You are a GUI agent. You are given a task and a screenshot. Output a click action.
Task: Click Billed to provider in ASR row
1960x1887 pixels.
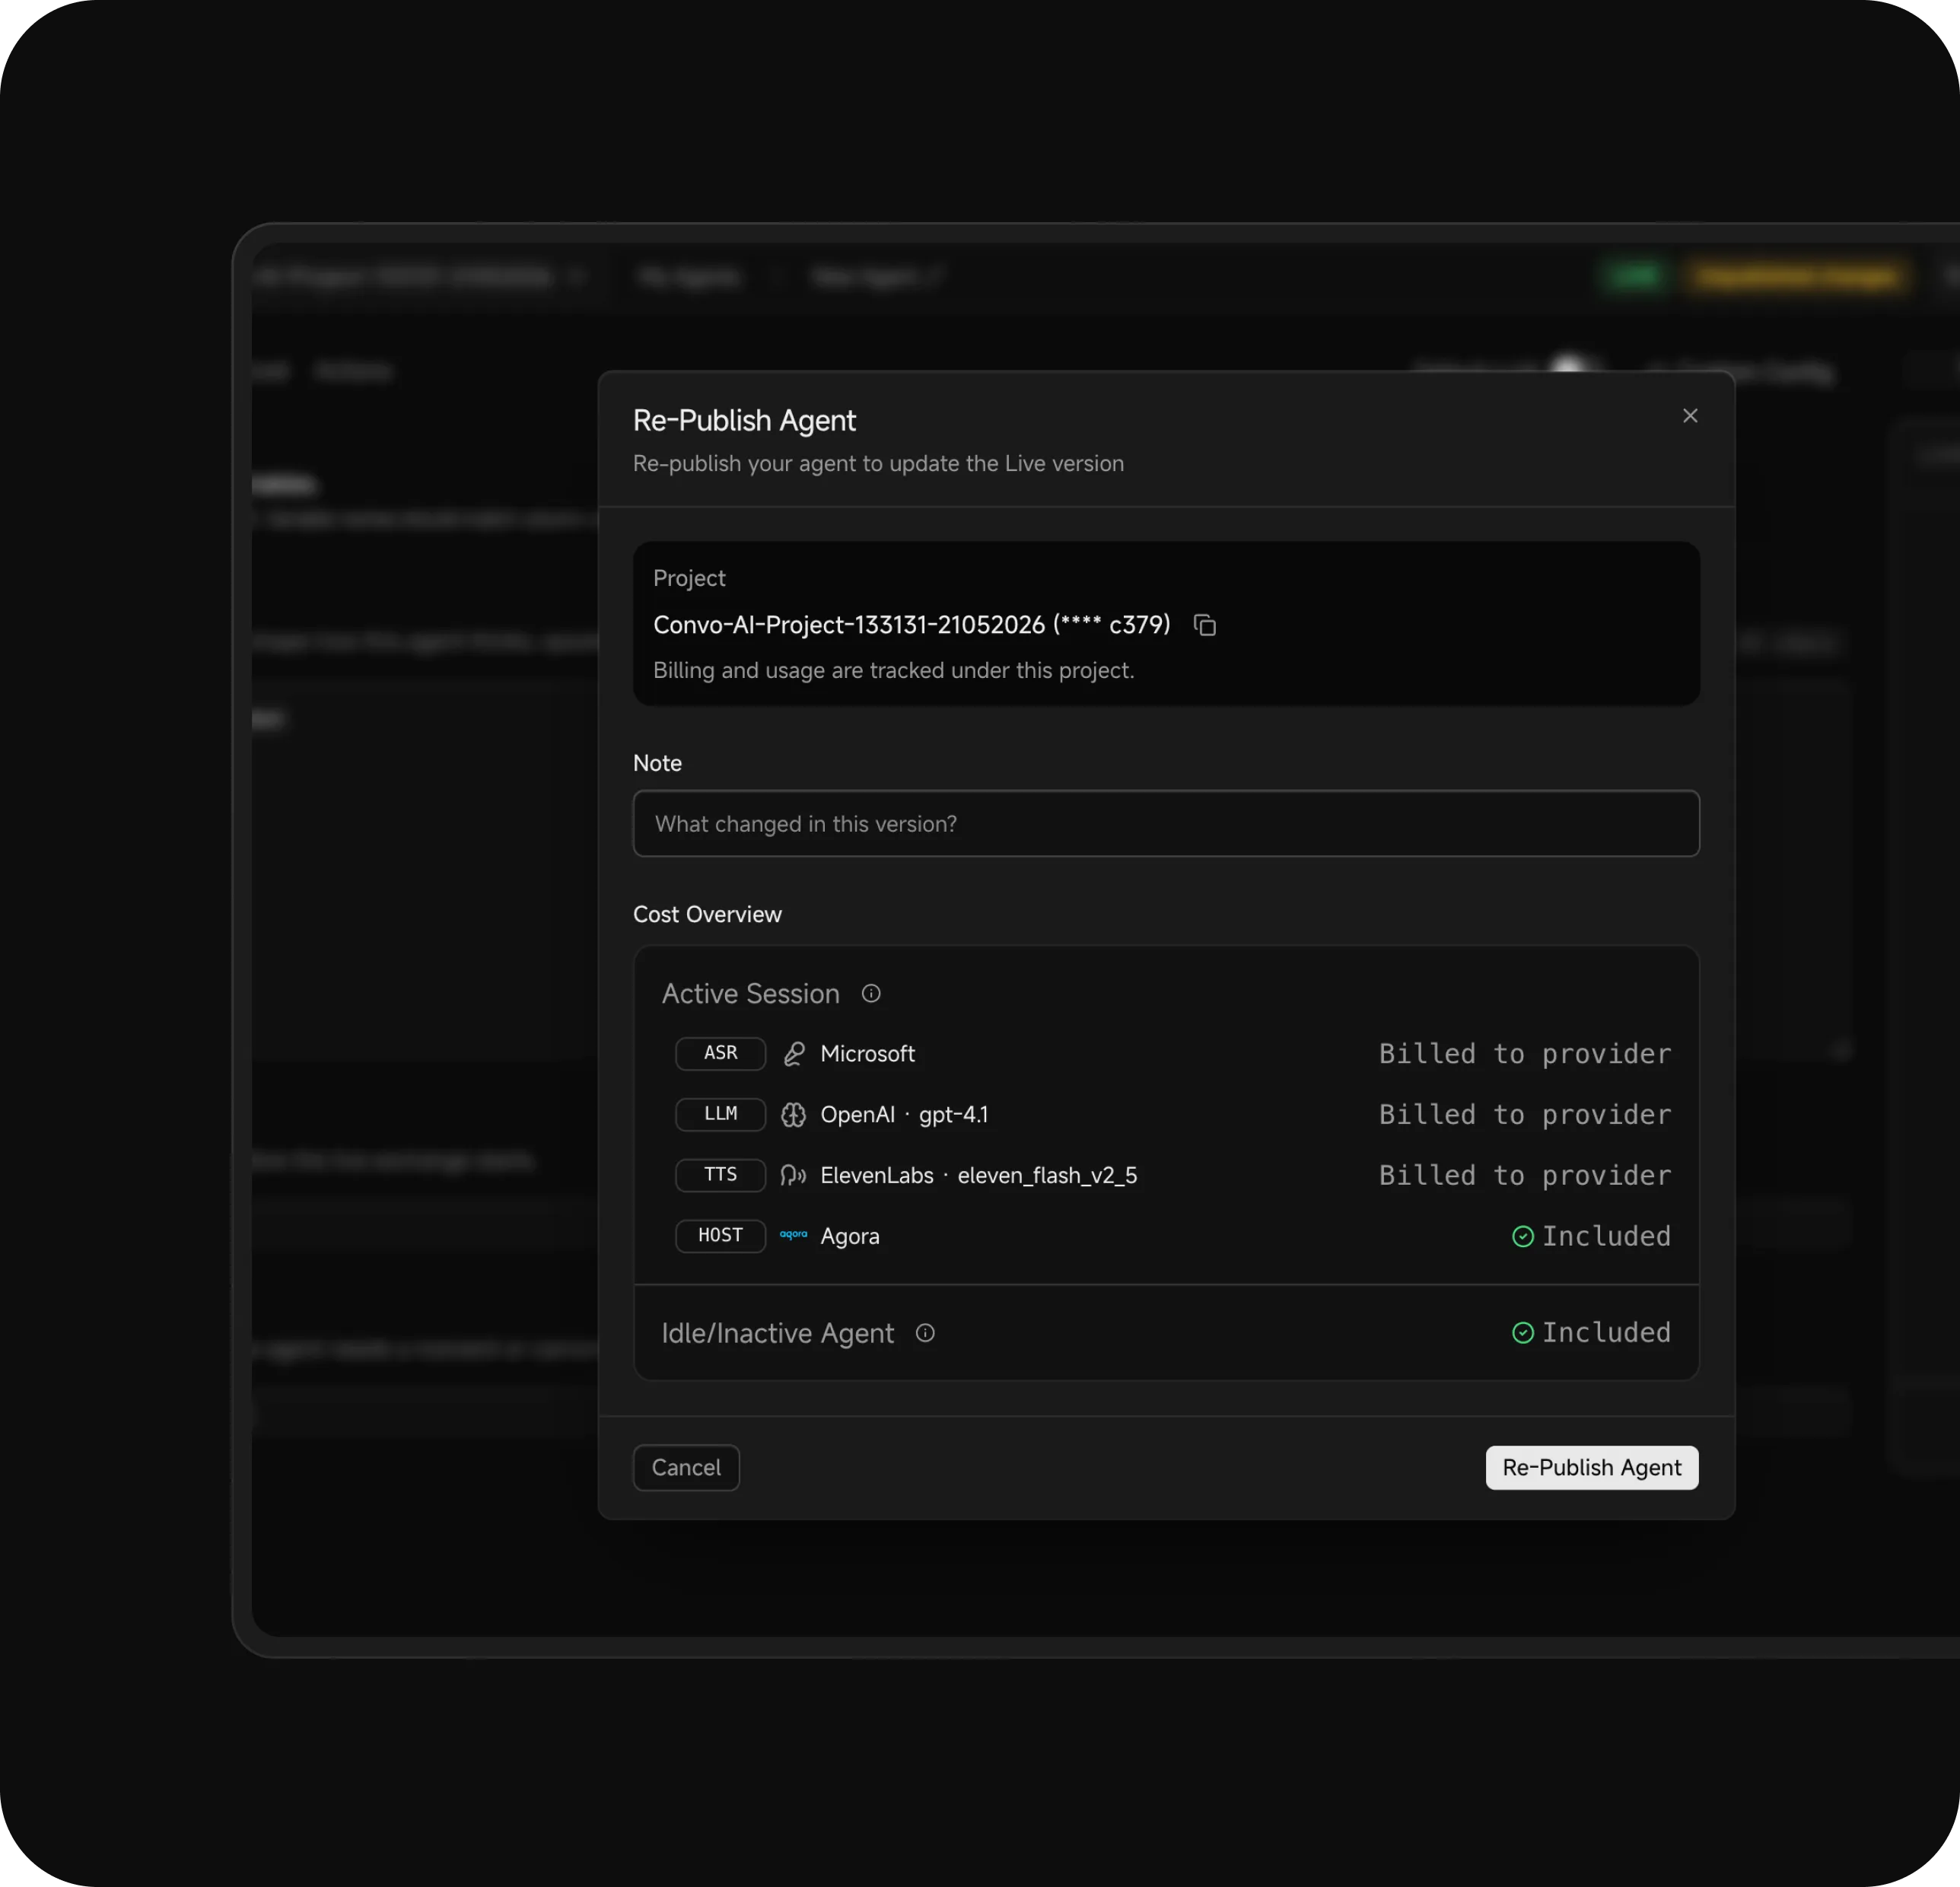pos(1525,1054)
